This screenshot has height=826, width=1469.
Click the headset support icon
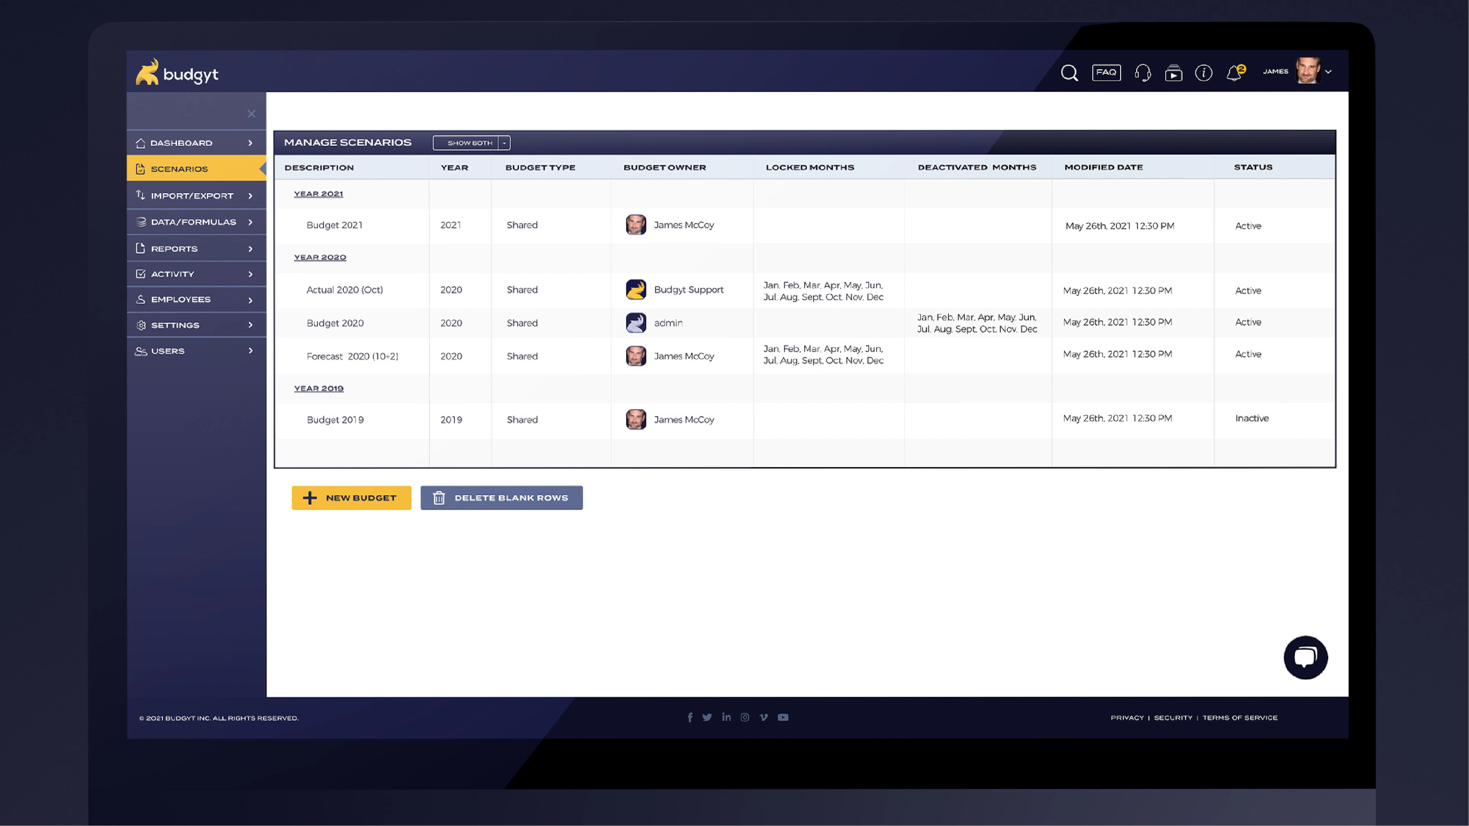click(1142, 72)
